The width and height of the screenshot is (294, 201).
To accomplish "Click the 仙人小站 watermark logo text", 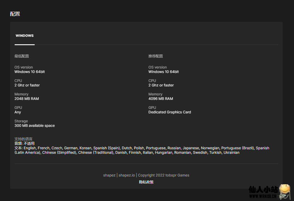I will tap(263, 190).
